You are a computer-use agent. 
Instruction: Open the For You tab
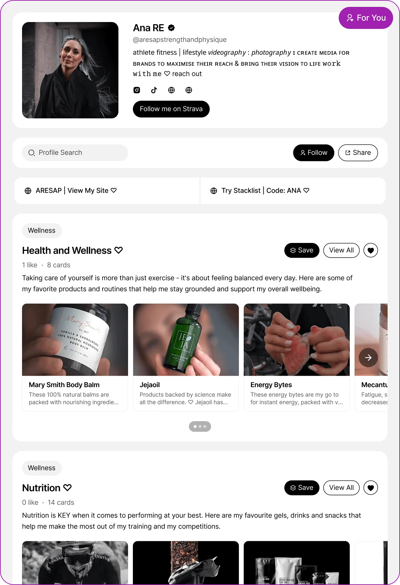366,18
